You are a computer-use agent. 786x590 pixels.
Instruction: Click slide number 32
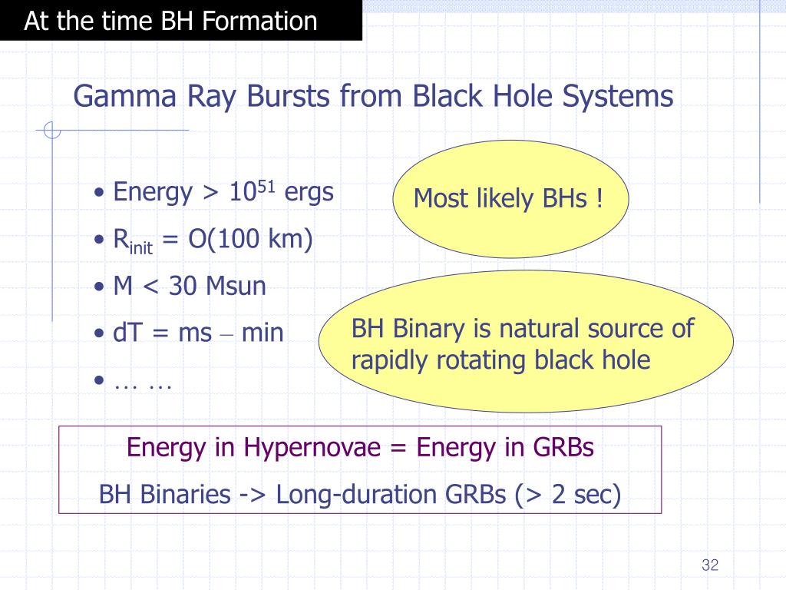pos(710,565)
